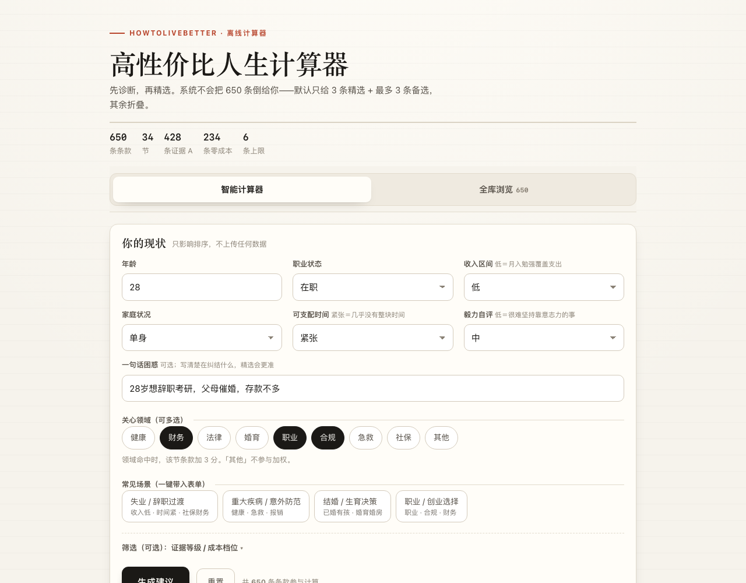
Task: Expand the 收入区间 dropdown showing 低
Action: tap(544, 287)
